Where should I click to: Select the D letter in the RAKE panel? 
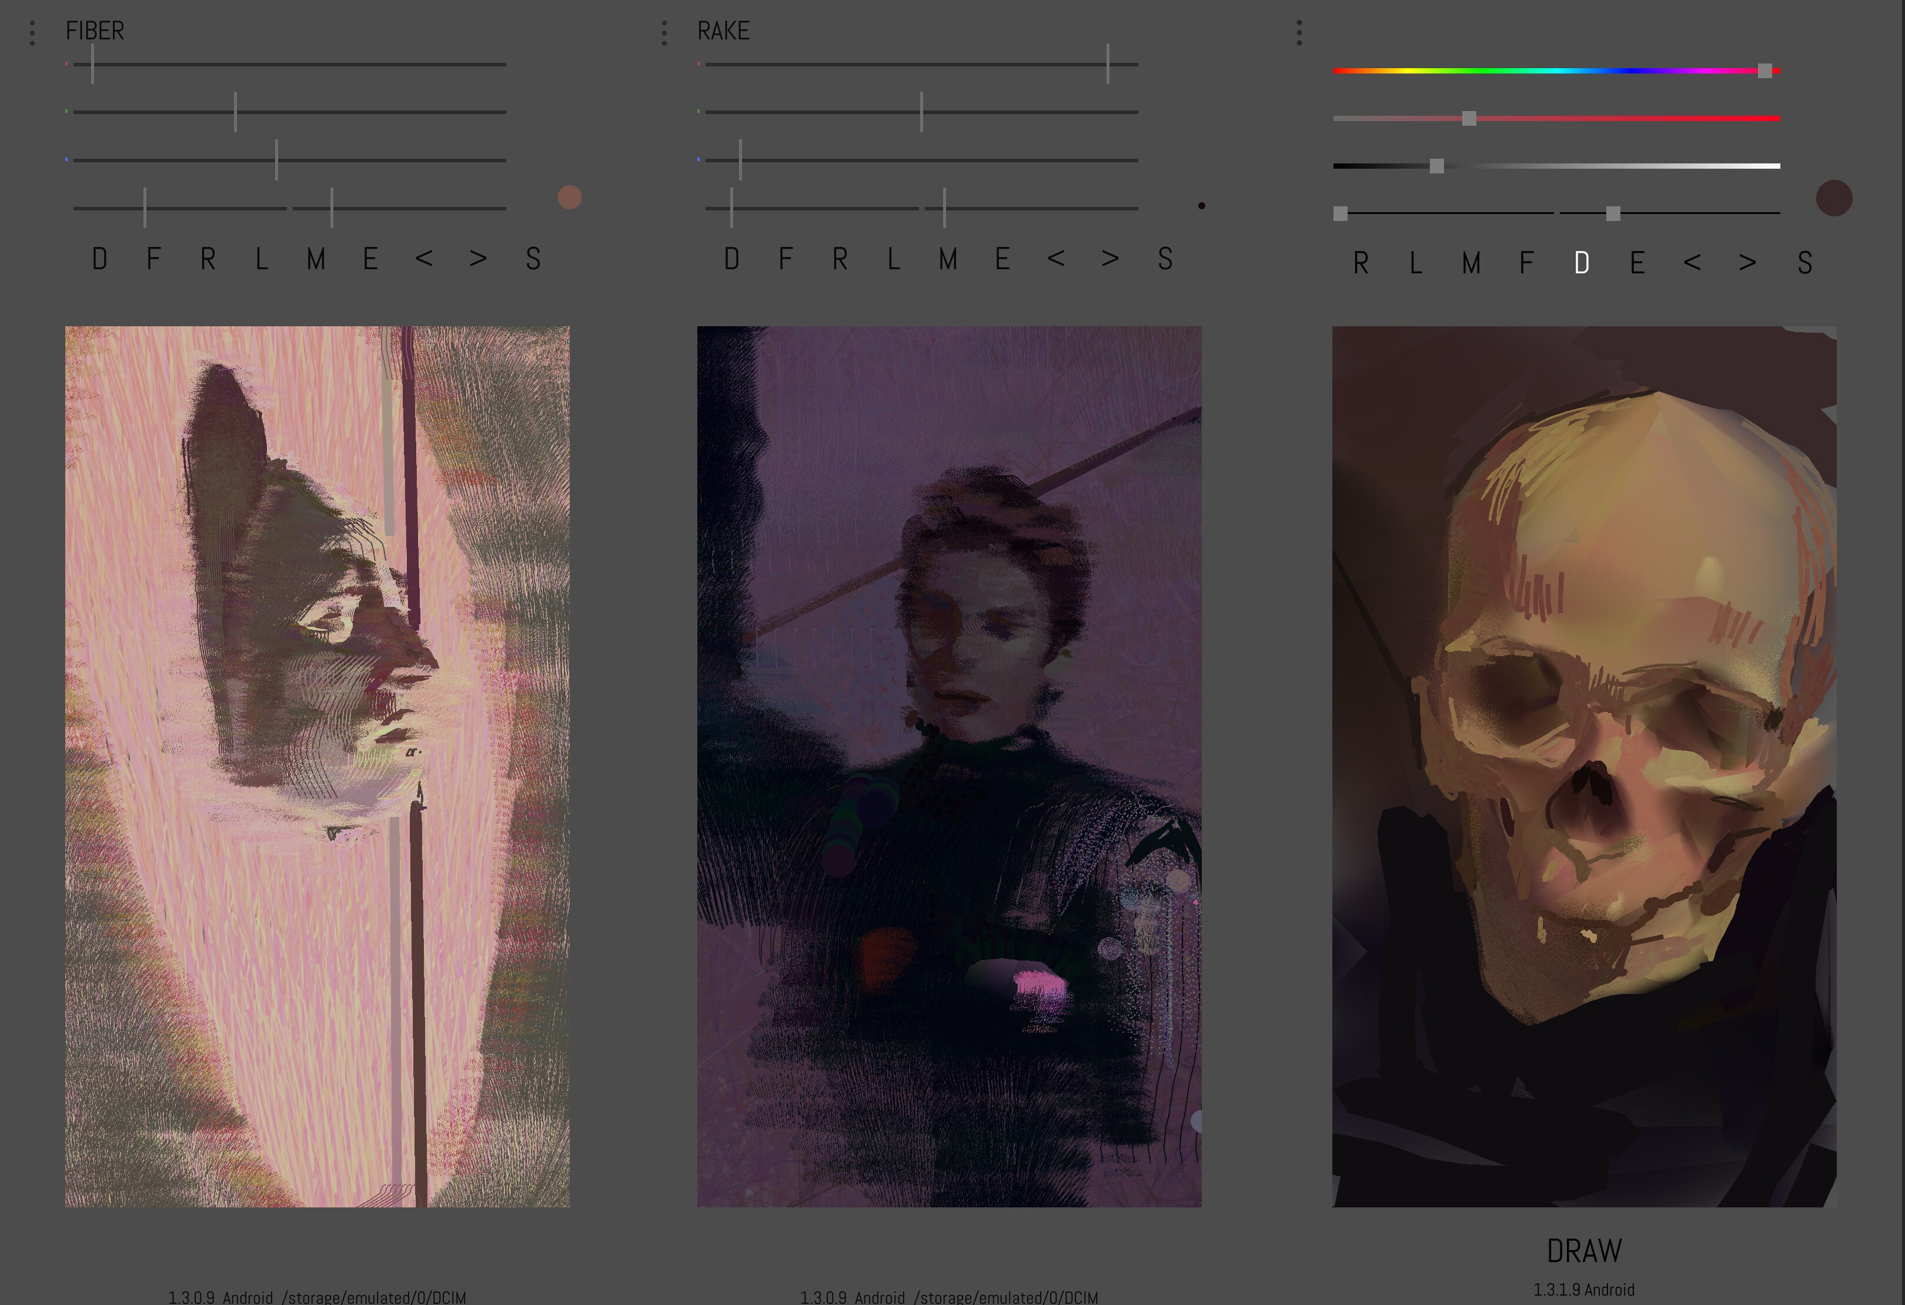pos(732,259)
